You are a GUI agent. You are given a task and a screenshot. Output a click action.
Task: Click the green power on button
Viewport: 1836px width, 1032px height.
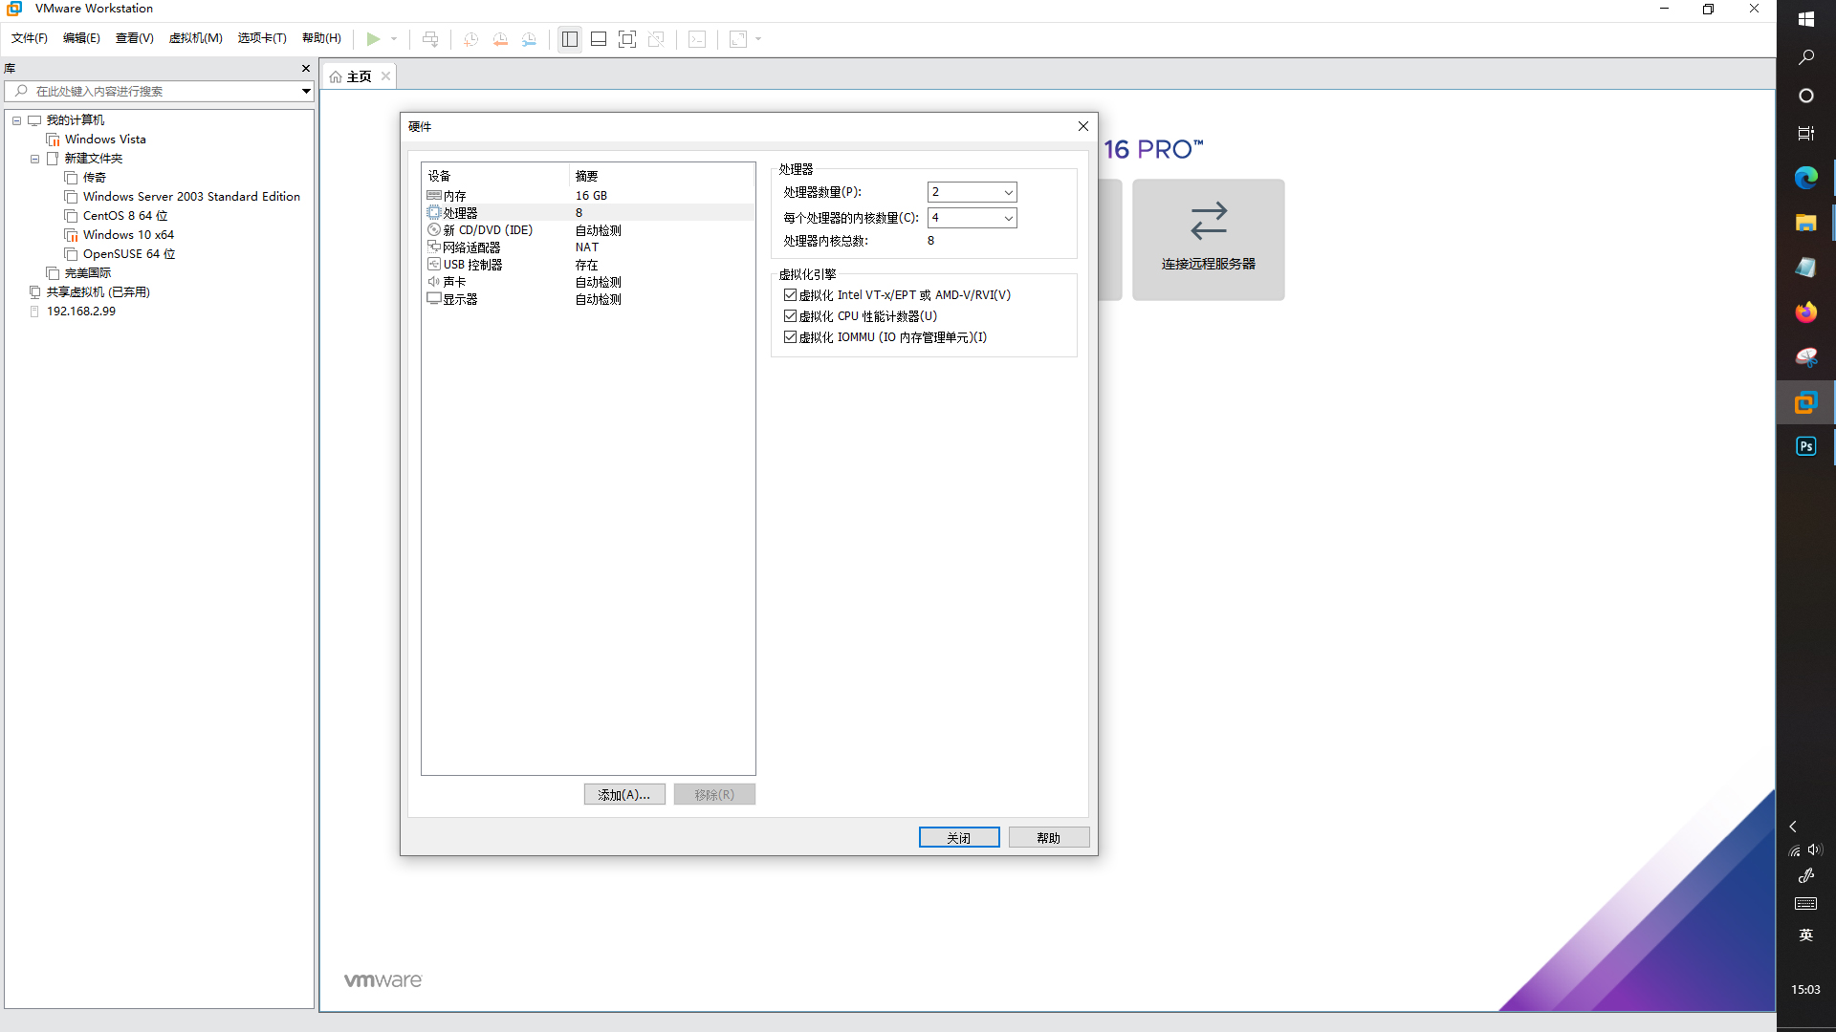(373, 39)
